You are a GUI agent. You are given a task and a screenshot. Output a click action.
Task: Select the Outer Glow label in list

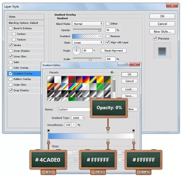click(x=20, y=85)
